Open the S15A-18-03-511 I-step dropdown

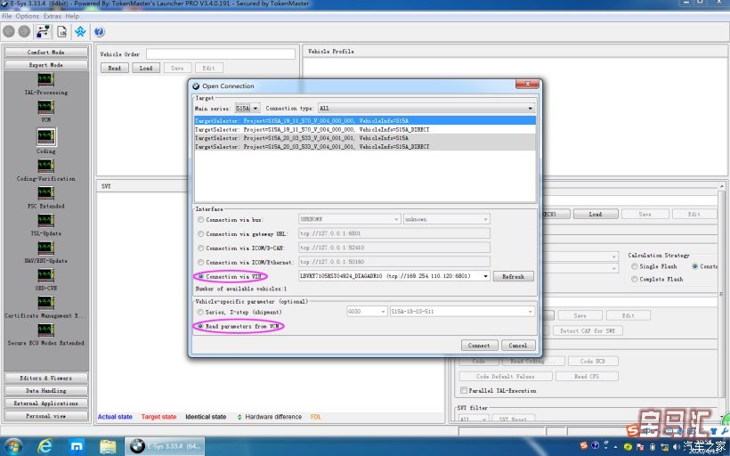pyautogui.click(x=462, y=311)
